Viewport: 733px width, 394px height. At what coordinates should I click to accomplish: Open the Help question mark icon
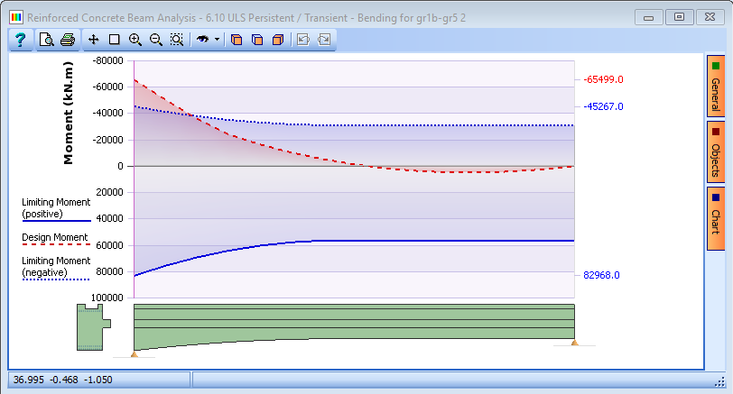20,41
